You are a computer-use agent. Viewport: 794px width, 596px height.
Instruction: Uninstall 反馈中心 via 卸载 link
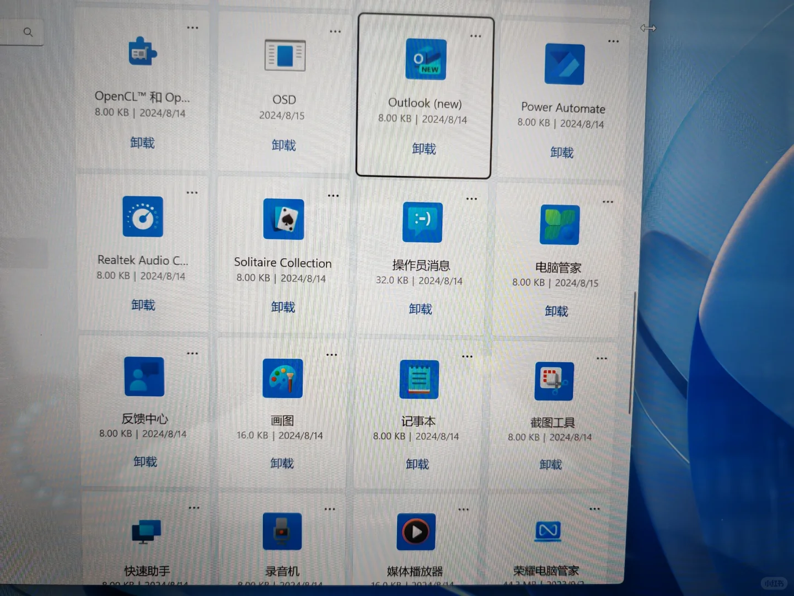[x=146, y=461]
